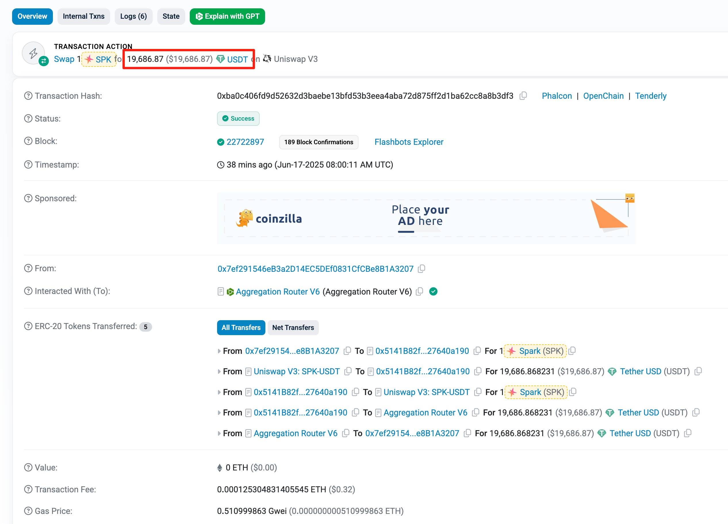Viewport: 728px width, 524px height.
Task: Click the Sponsored help question icon
Action: coord(28,198)
